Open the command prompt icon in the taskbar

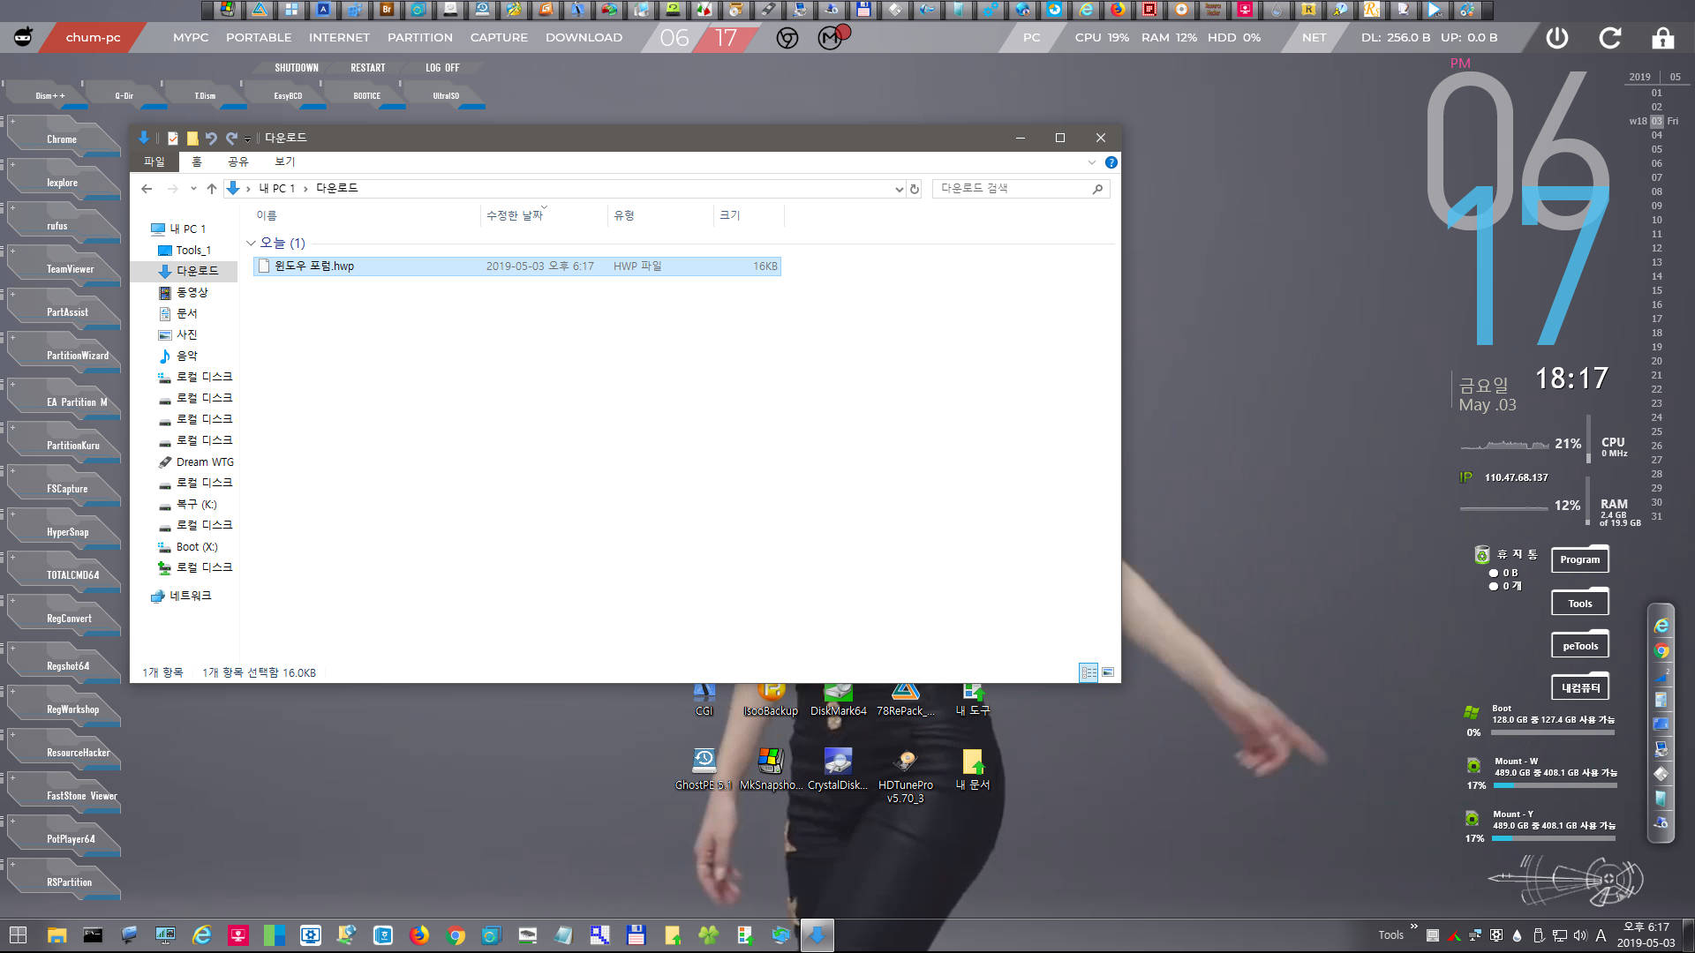[93, 935]
